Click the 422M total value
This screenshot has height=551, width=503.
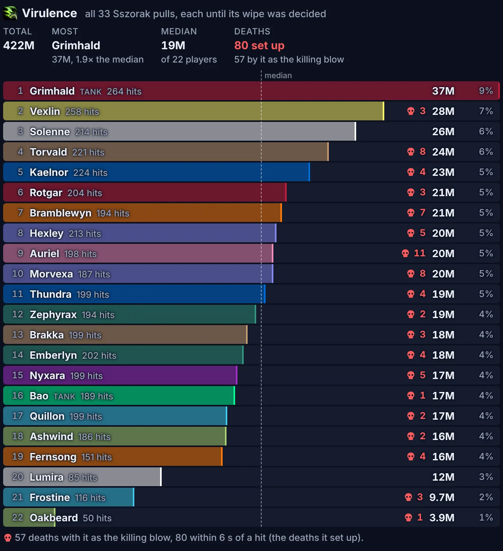[x=19, y=45]
